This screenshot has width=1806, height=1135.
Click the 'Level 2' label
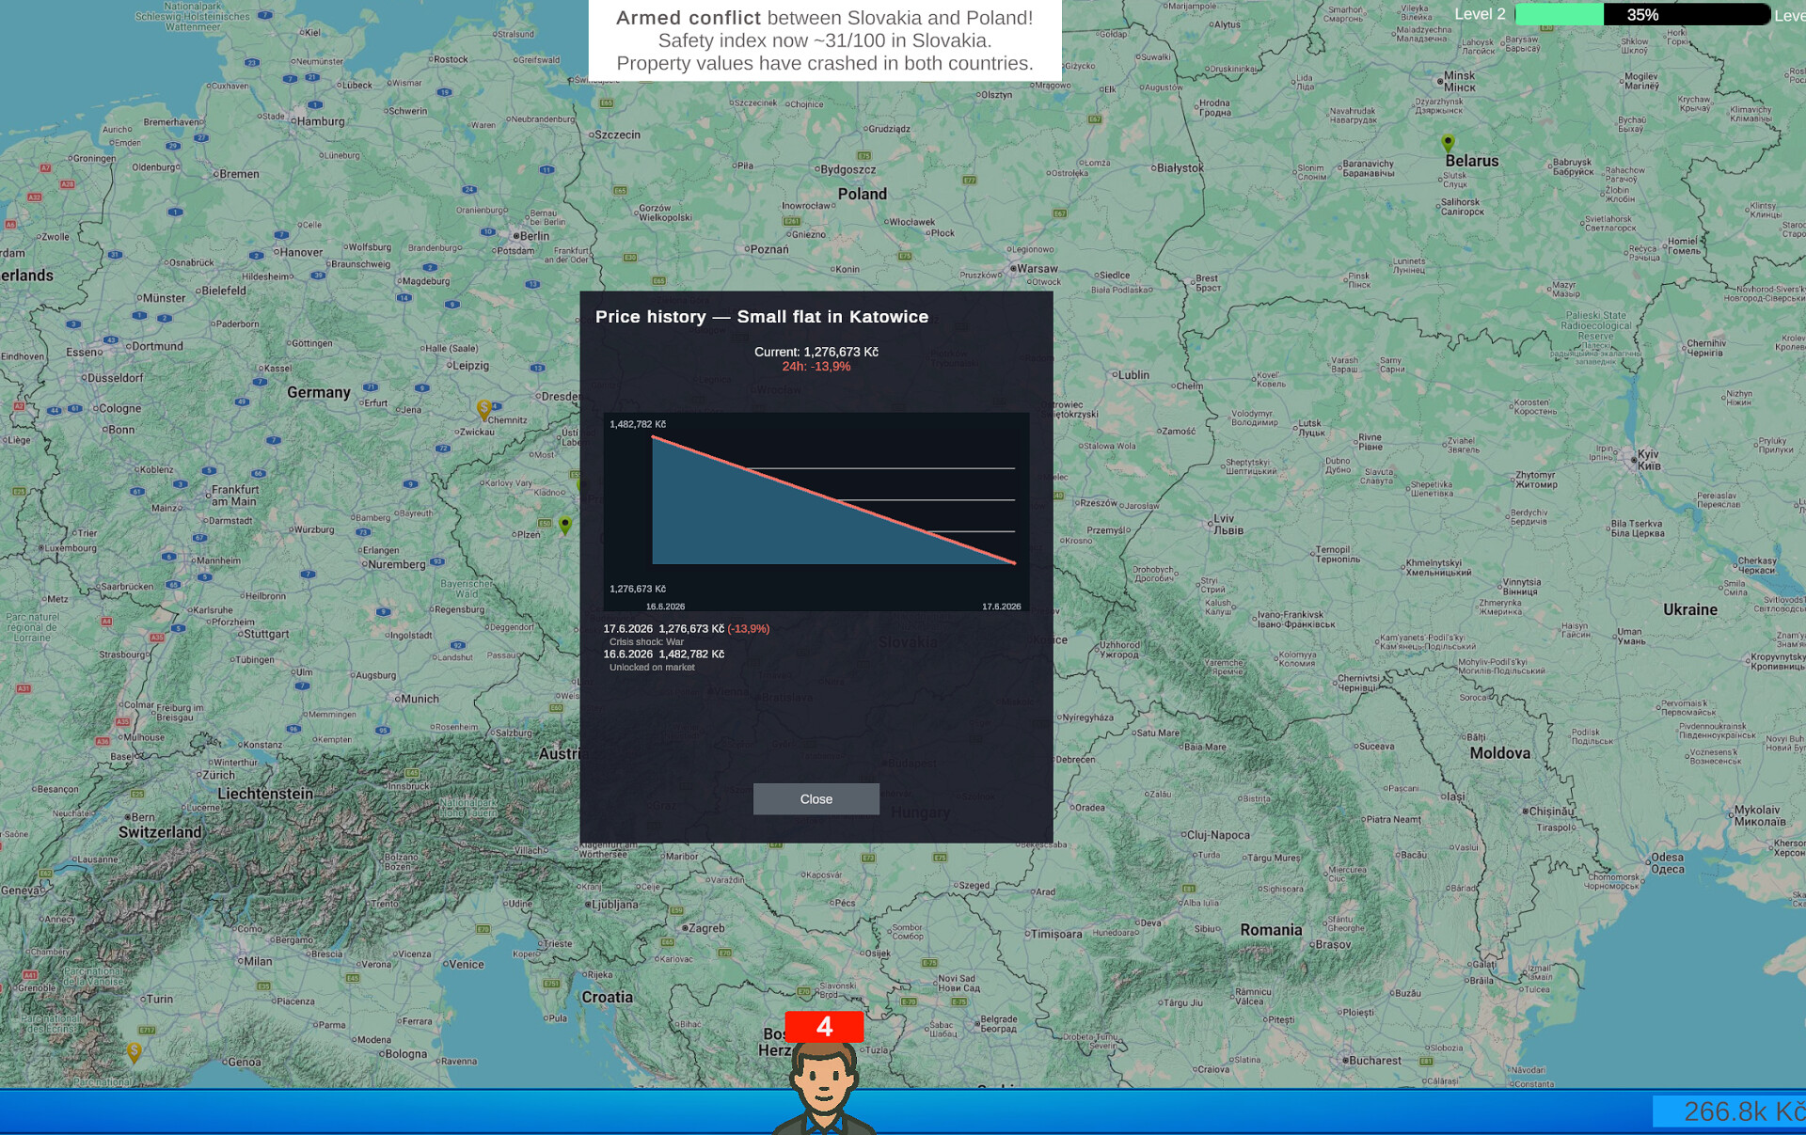pos(1480,14)
